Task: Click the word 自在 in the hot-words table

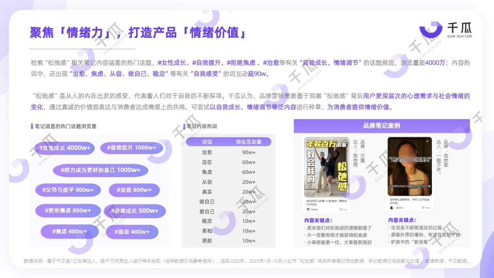Action: (207, 162)
